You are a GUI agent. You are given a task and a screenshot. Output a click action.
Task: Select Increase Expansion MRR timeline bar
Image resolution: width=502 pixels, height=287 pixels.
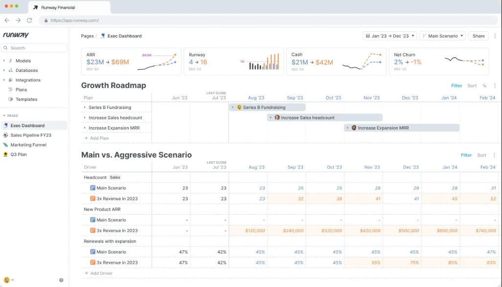pyautogui.click(x=402, y=128)
